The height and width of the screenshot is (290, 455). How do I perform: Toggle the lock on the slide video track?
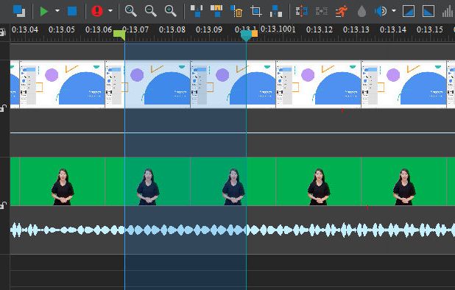click(x=3, y=108)
